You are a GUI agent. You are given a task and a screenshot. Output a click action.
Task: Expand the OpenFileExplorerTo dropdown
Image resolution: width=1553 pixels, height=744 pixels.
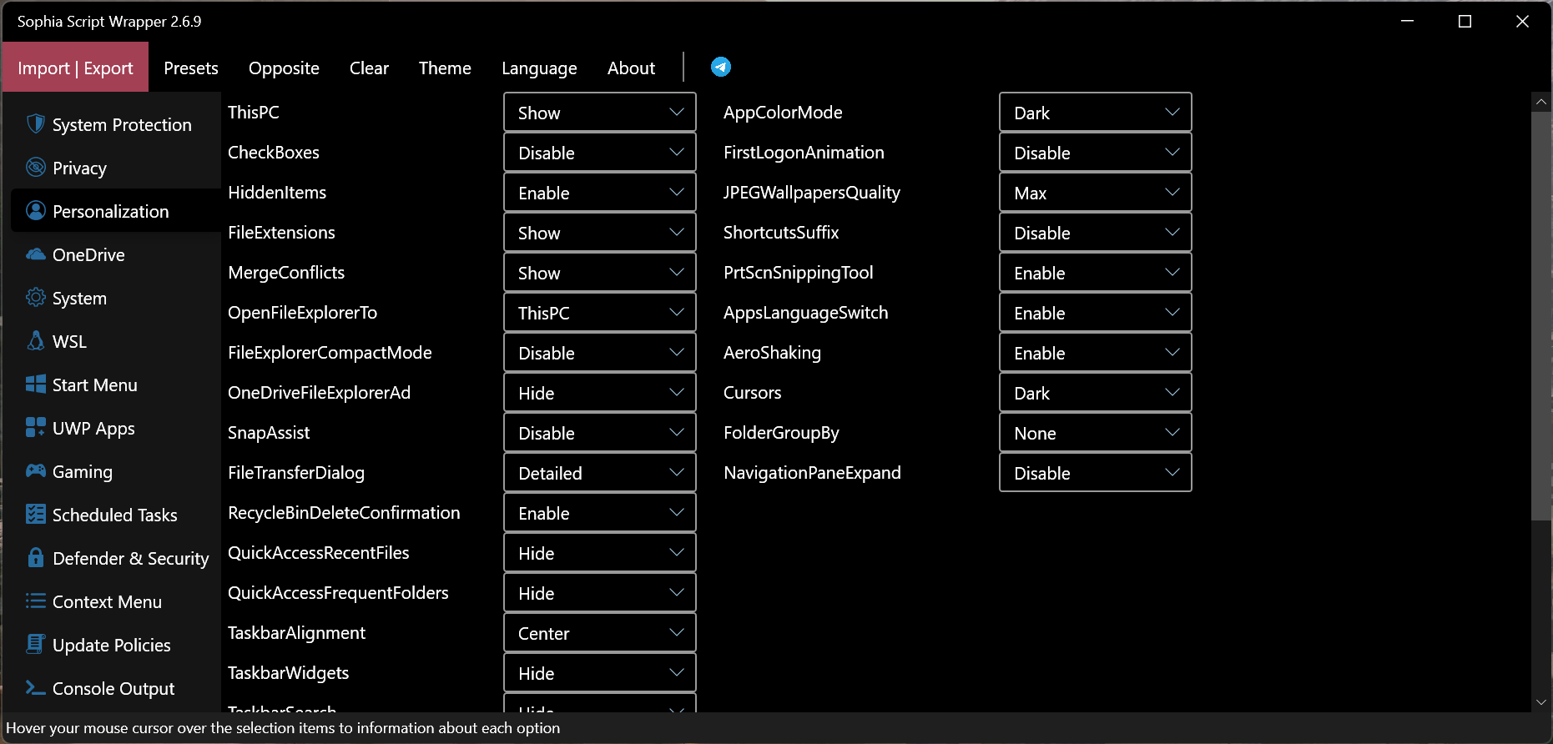point(600,312)
